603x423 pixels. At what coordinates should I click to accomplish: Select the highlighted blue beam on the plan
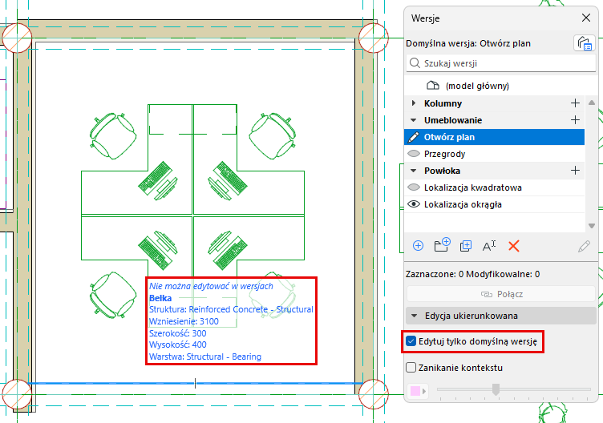[194, 384]
